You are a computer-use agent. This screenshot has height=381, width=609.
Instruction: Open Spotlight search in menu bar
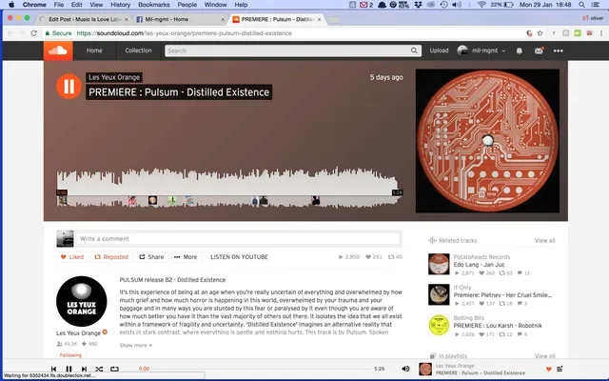581,5
